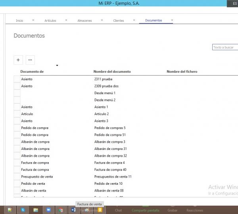Tick the row selector for Asiento 3
This screenshot has width=238, height=214.
tap(17, 121)
